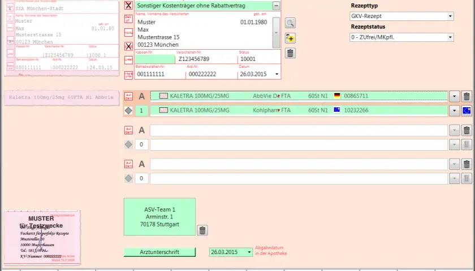Click the Arztunterschrift button

(x=159, y=252)
